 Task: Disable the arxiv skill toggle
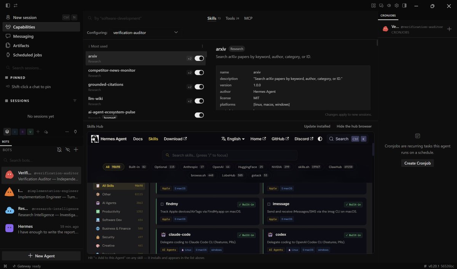[199, 58]
